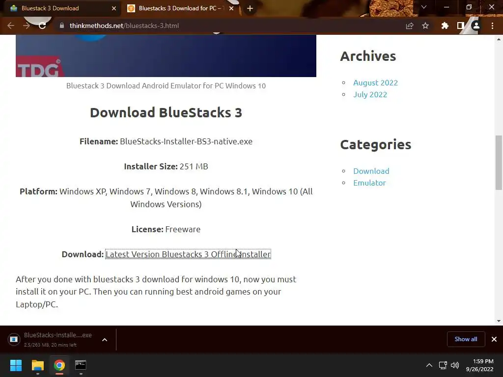The height and width of the screenshot is (377, 503).
Task: Close Bluestacks 3 Download for PC tab
Action: [x=231, y=8]
